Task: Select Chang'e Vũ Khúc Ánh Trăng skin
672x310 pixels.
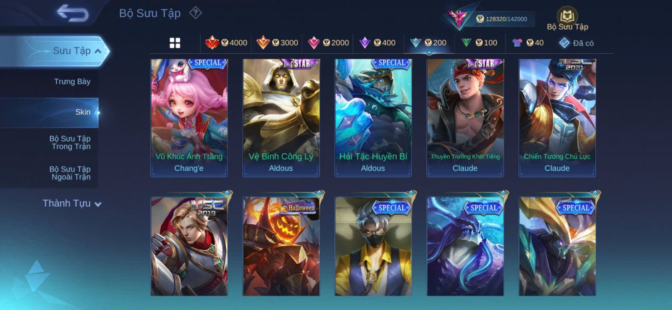Action: pos(189,118)
